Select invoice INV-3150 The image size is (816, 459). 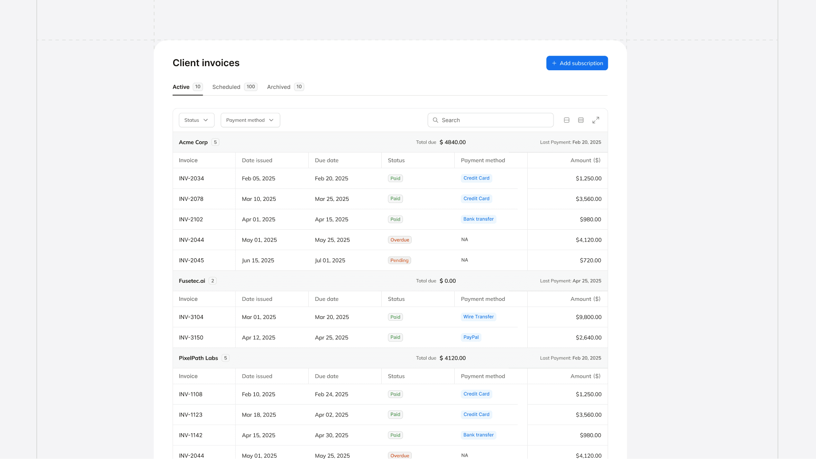[191, 338]
